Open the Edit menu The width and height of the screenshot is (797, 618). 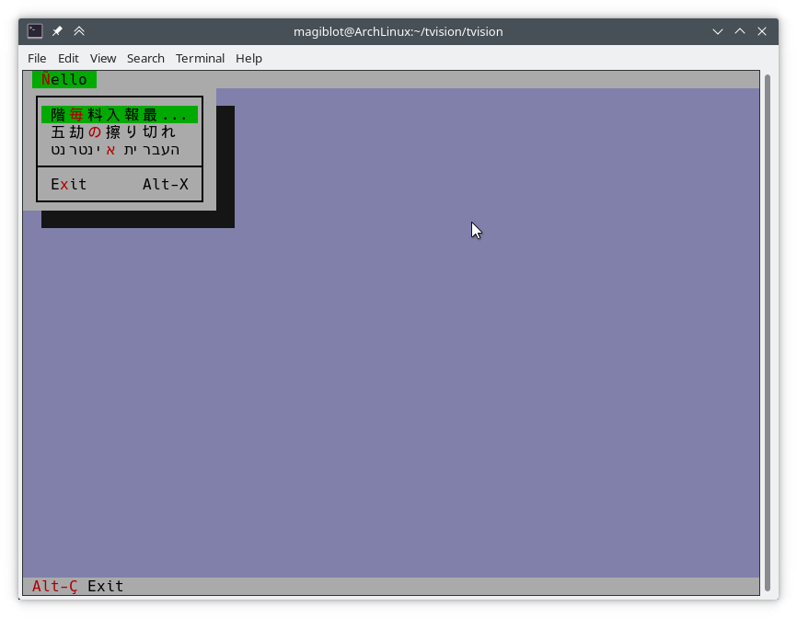coord(68,59)
